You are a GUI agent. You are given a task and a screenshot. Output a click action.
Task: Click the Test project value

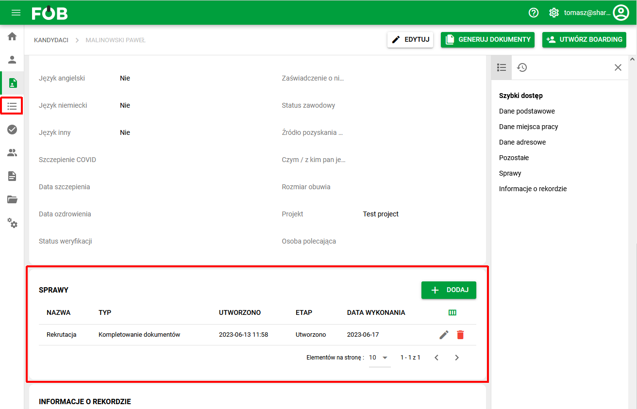(x=381, y=214)
